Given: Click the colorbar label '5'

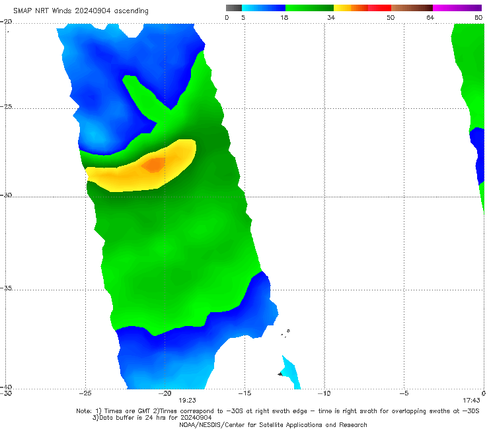Looking at the screenshot, I should 243,18.
